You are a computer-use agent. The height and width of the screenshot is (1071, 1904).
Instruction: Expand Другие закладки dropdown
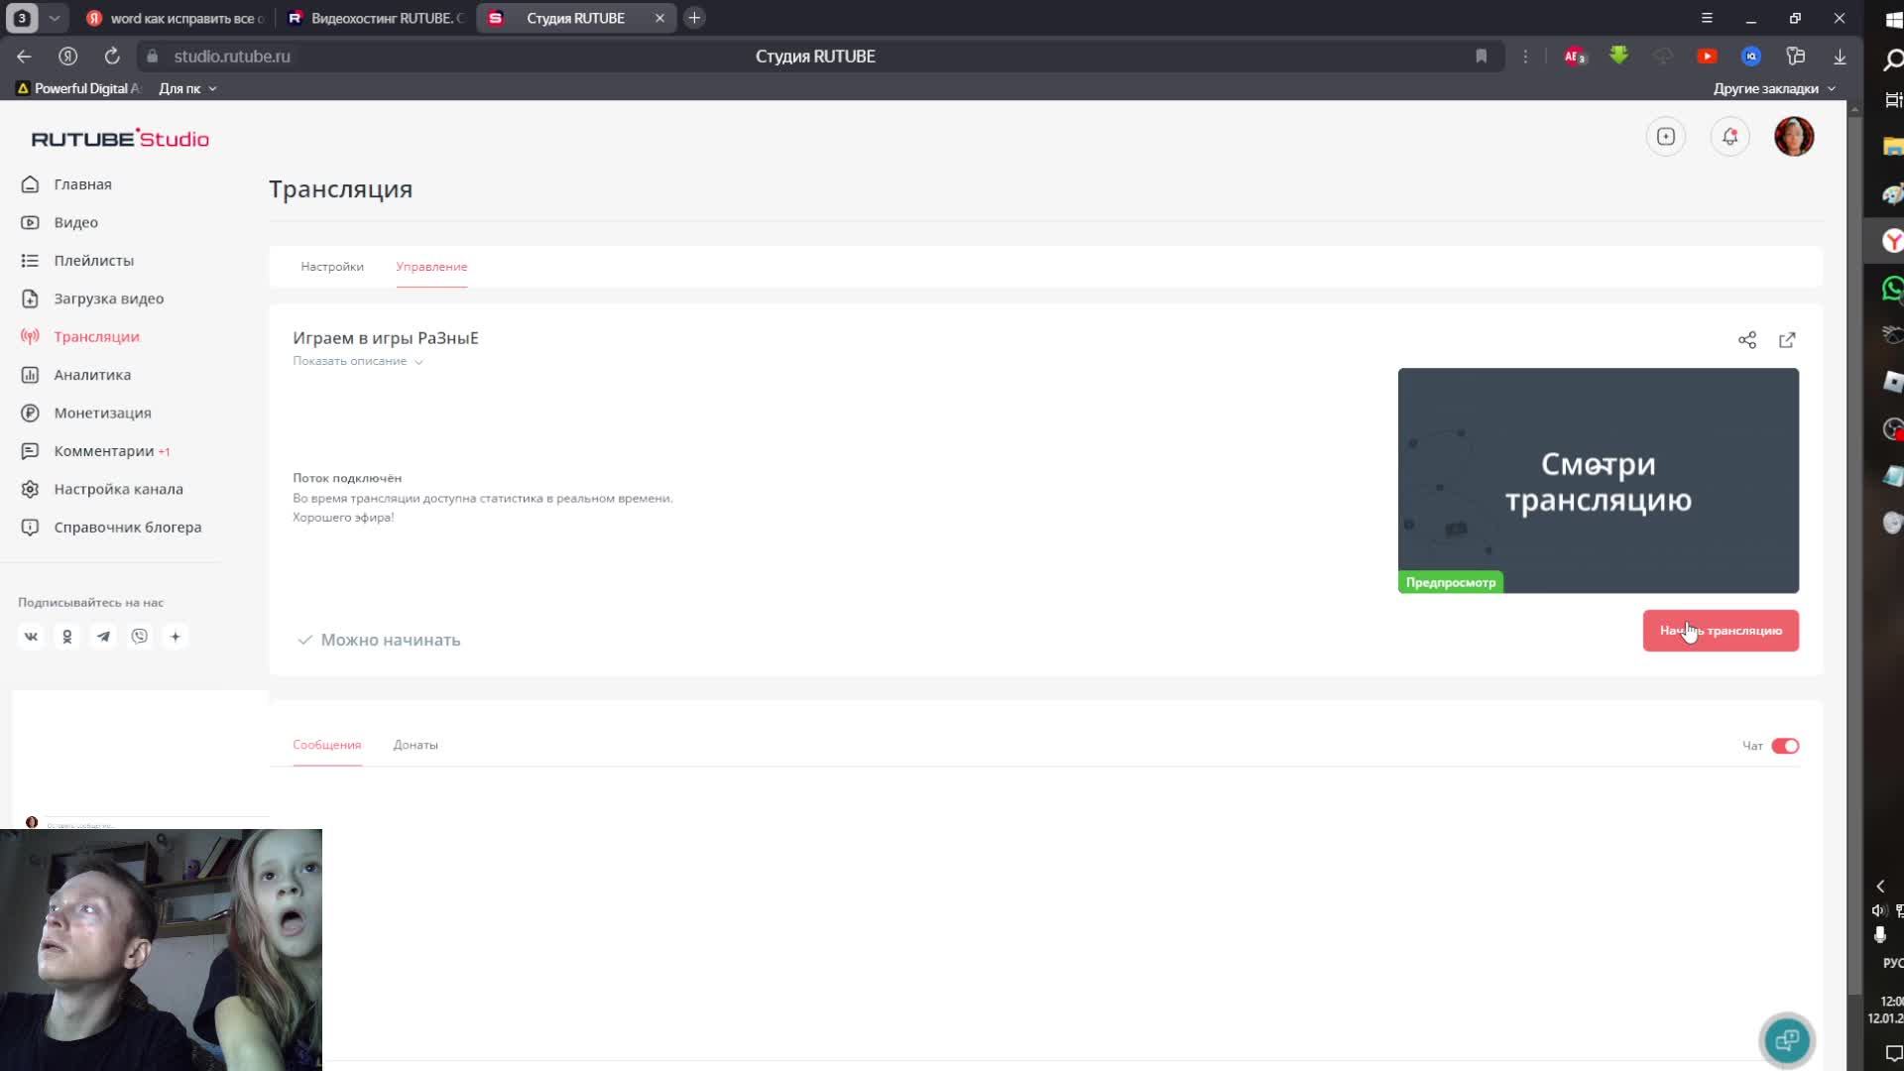point(1773,88)
